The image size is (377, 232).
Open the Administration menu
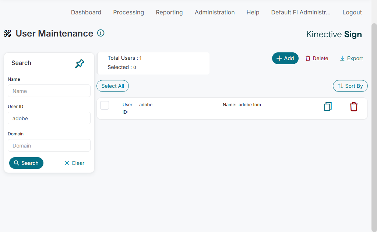215,12
